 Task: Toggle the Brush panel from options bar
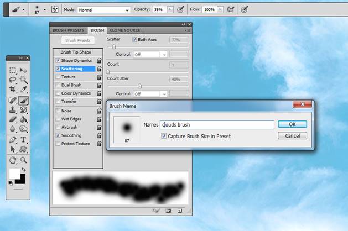[55, 9]
